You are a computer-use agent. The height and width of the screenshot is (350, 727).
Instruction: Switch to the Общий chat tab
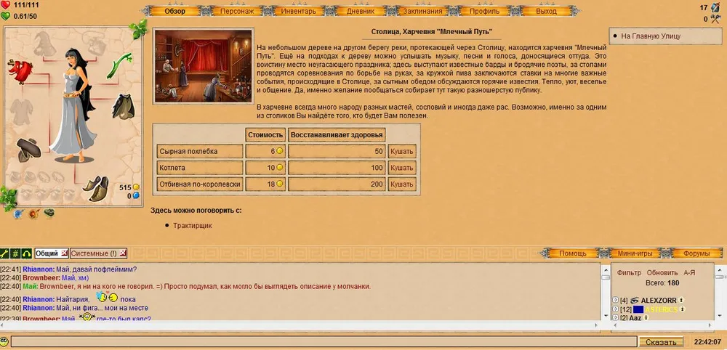(47, 253)
